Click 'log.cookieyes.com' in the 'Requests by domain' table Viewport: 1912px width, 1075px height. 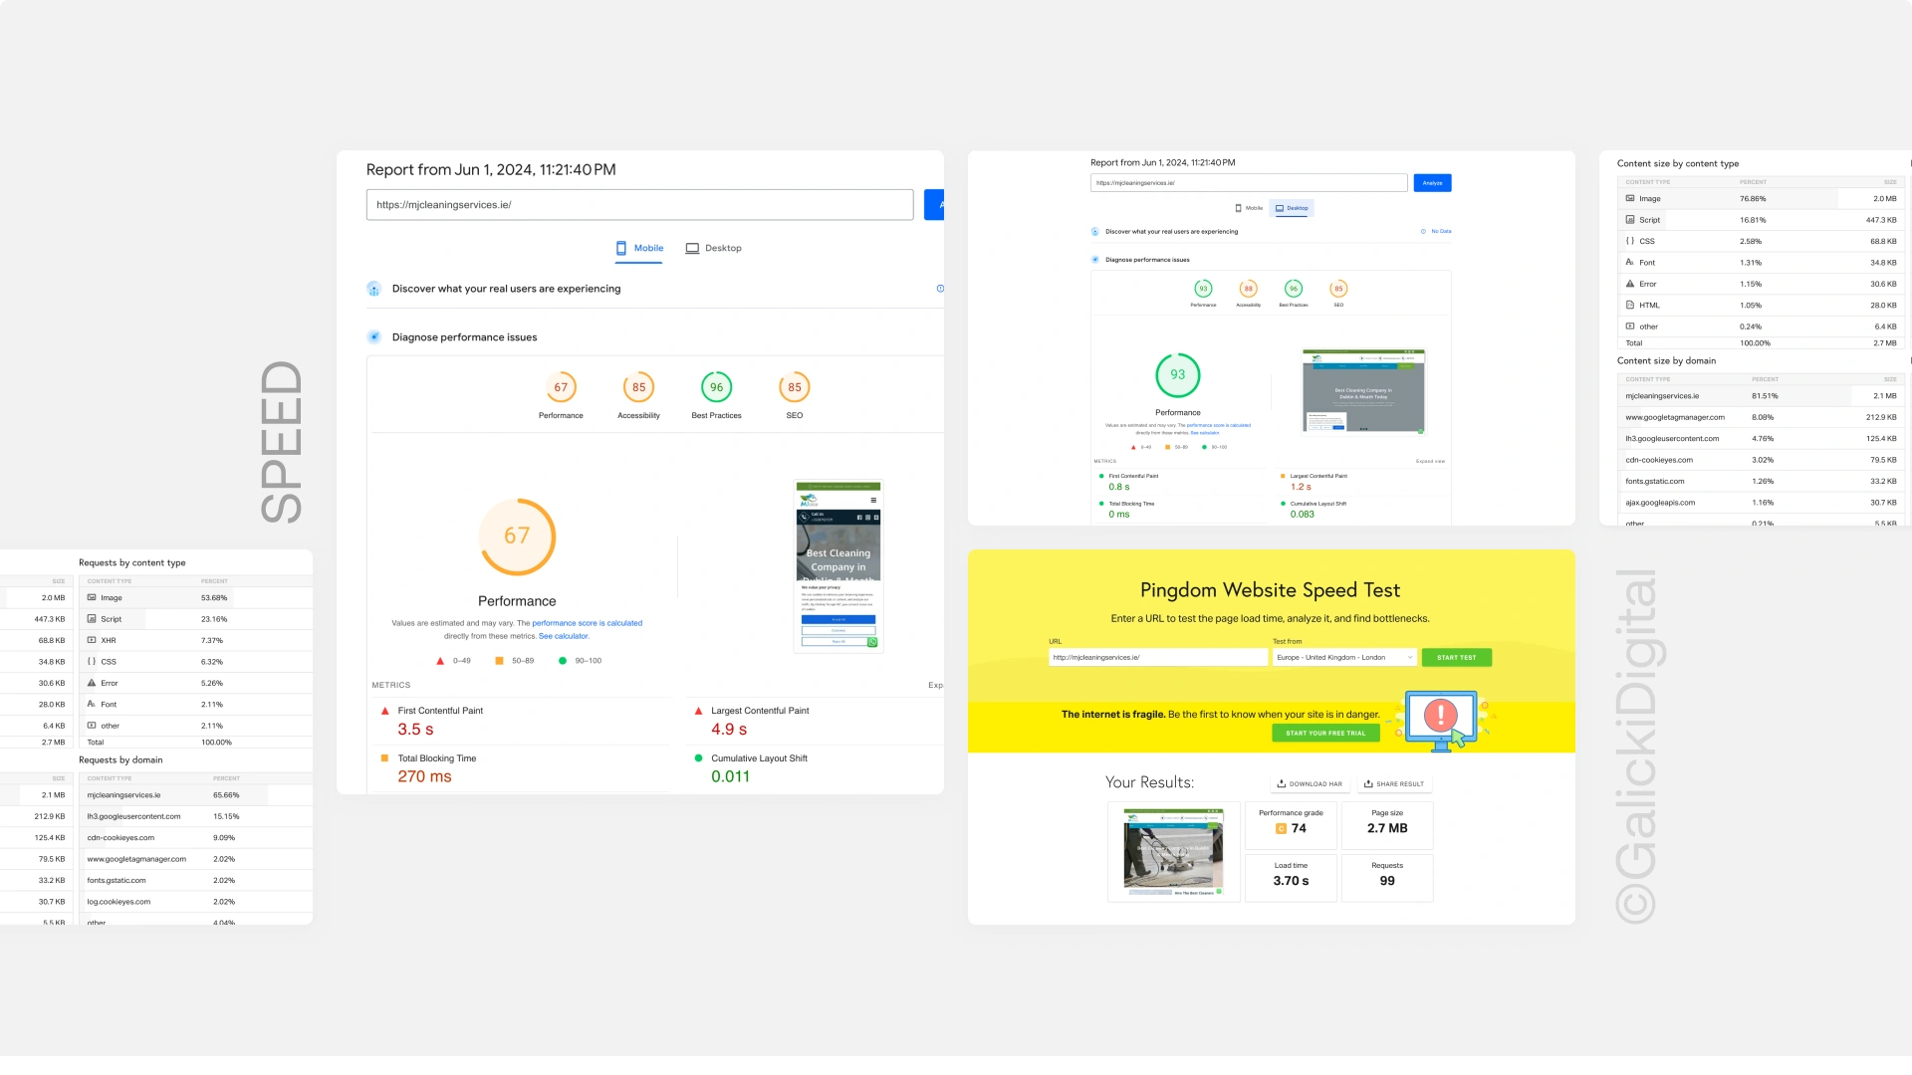tap(119, 902)
